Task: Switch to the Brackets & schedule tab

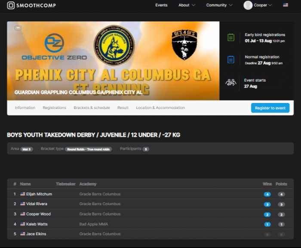Action: 92,108
